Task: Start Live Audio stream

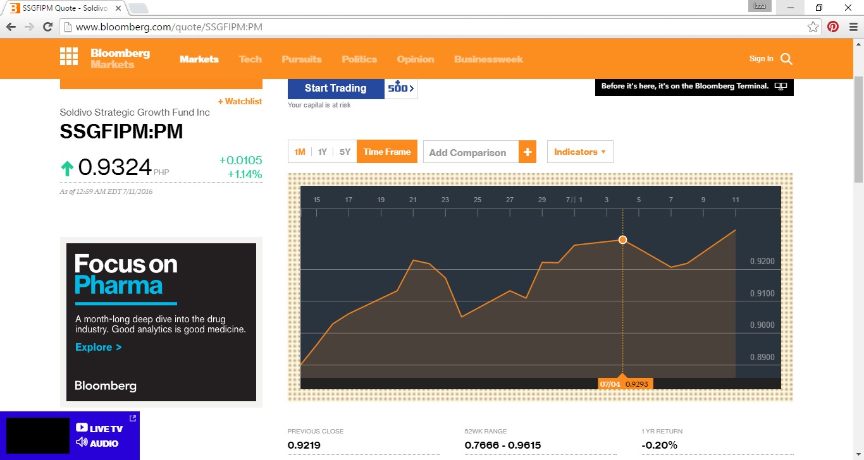Action: 97,443
